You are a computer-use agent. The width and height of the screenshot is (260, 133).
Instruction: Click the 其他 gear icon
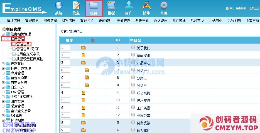(x=164, y=6)
